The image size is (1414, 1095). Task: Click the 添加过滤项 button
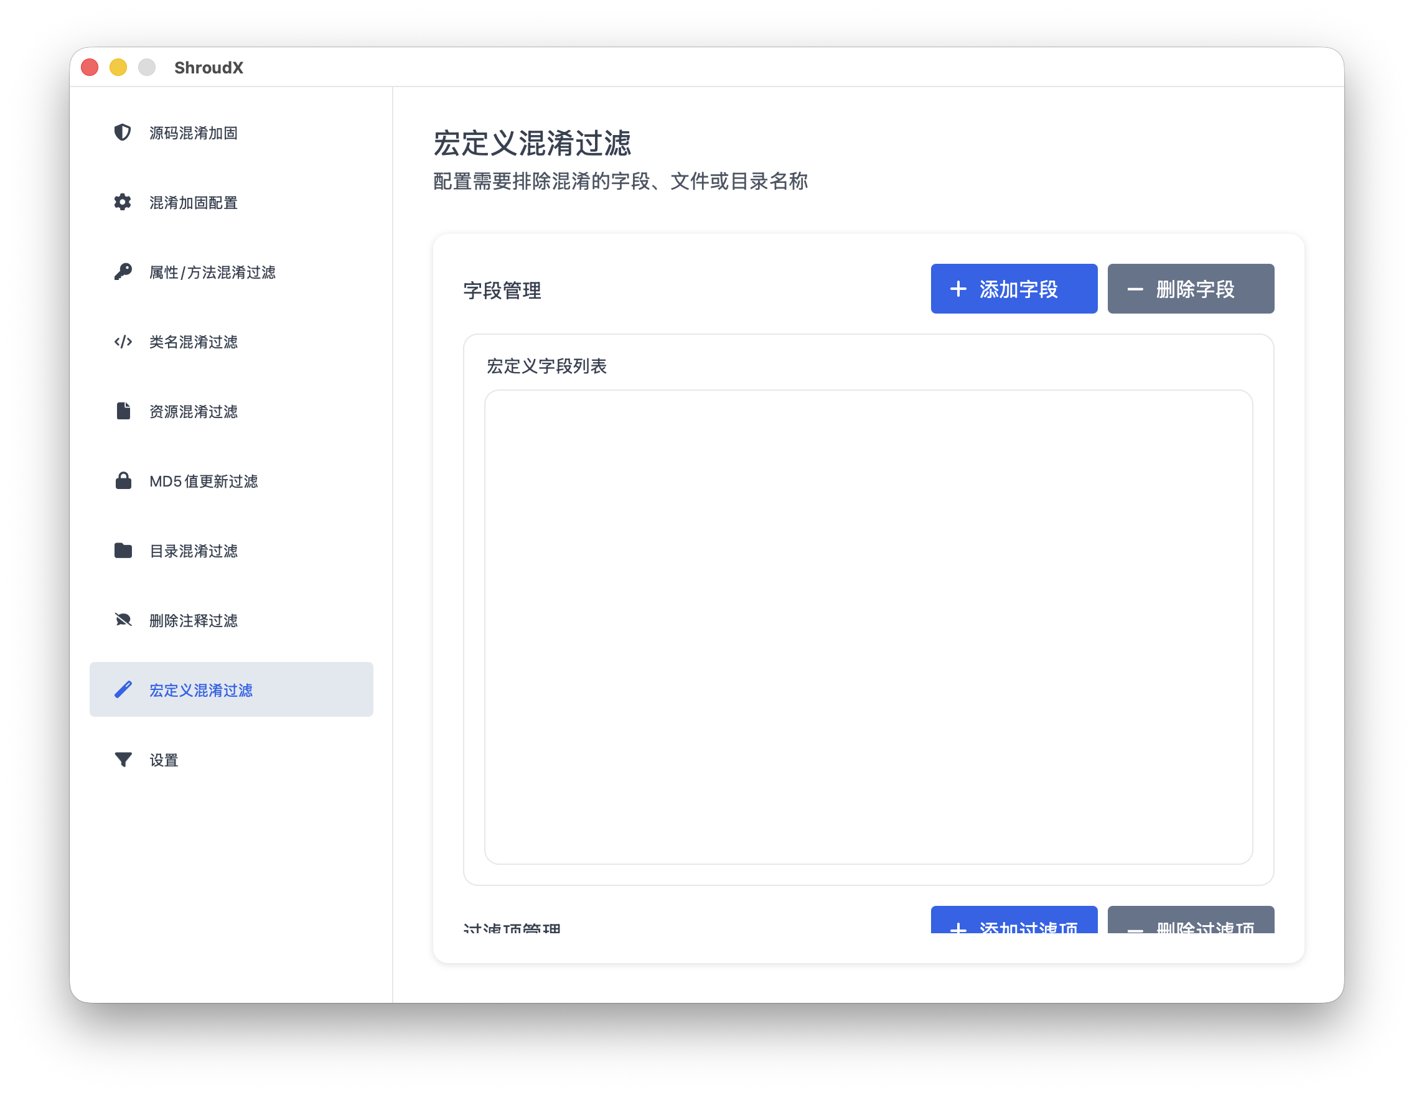(1014, 920)
